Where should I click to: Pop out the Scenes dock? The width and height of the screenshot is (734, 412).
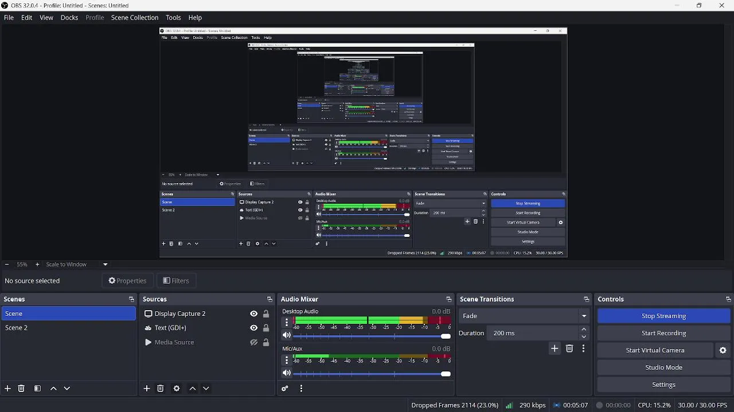tap(131, 299)
